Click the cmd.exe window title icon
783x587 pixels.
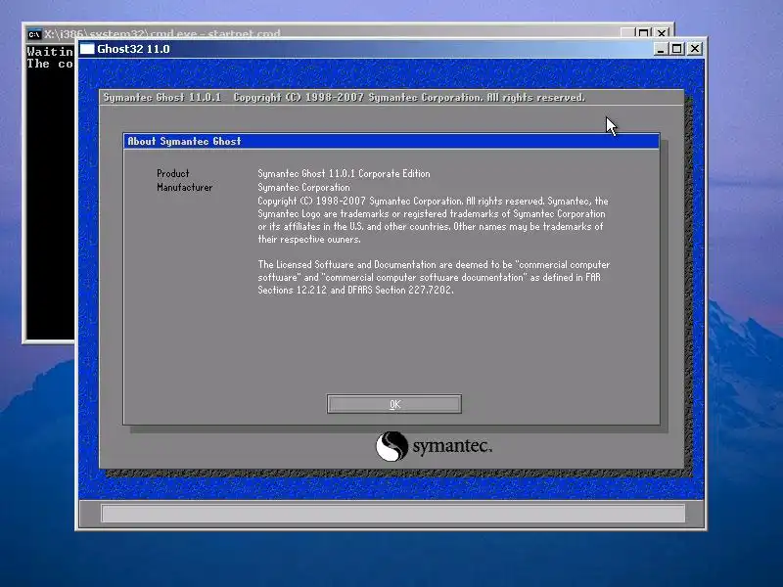pos(34,34)
